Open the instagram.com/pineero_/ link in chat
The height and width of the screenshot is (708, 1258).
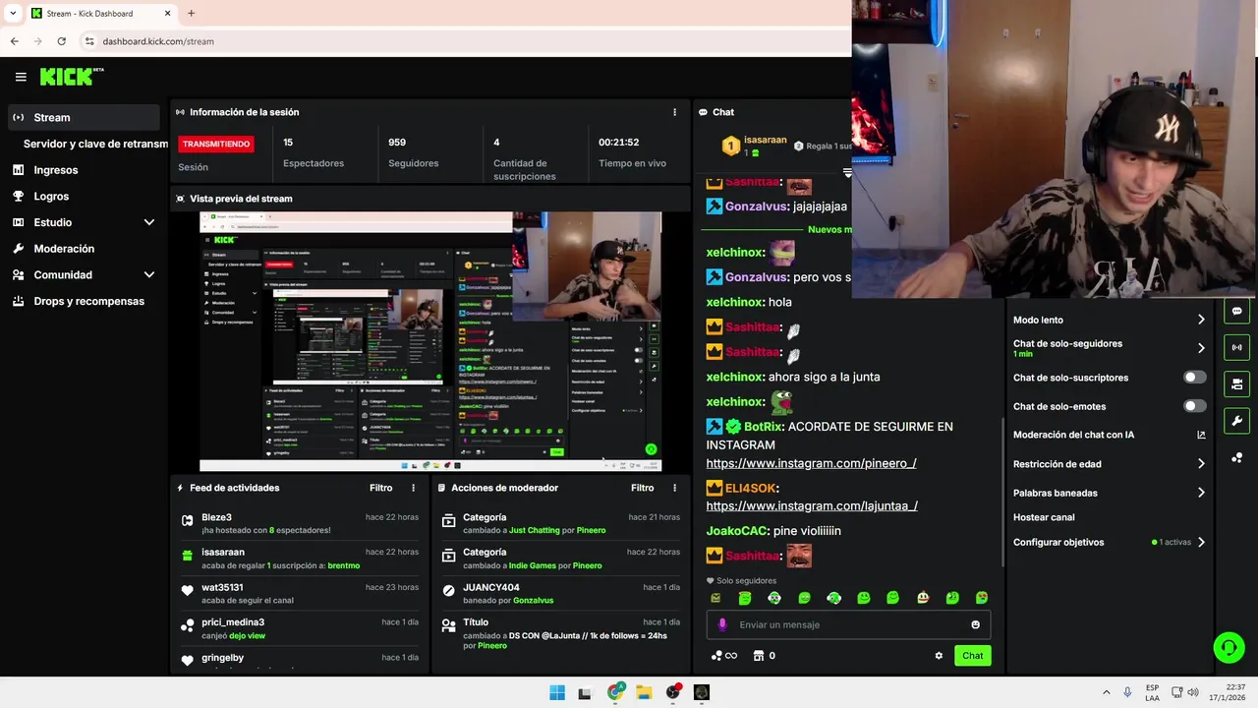coord(811,463)
